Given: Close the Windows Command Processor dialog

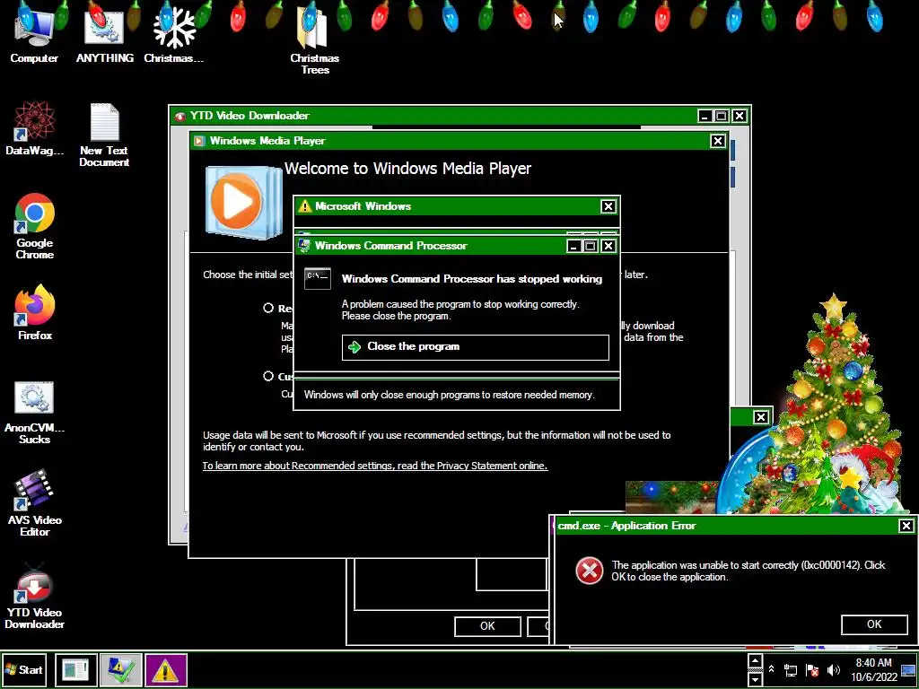Looking at the screenshot, I should pyautogui.click(x=608, y=246).
